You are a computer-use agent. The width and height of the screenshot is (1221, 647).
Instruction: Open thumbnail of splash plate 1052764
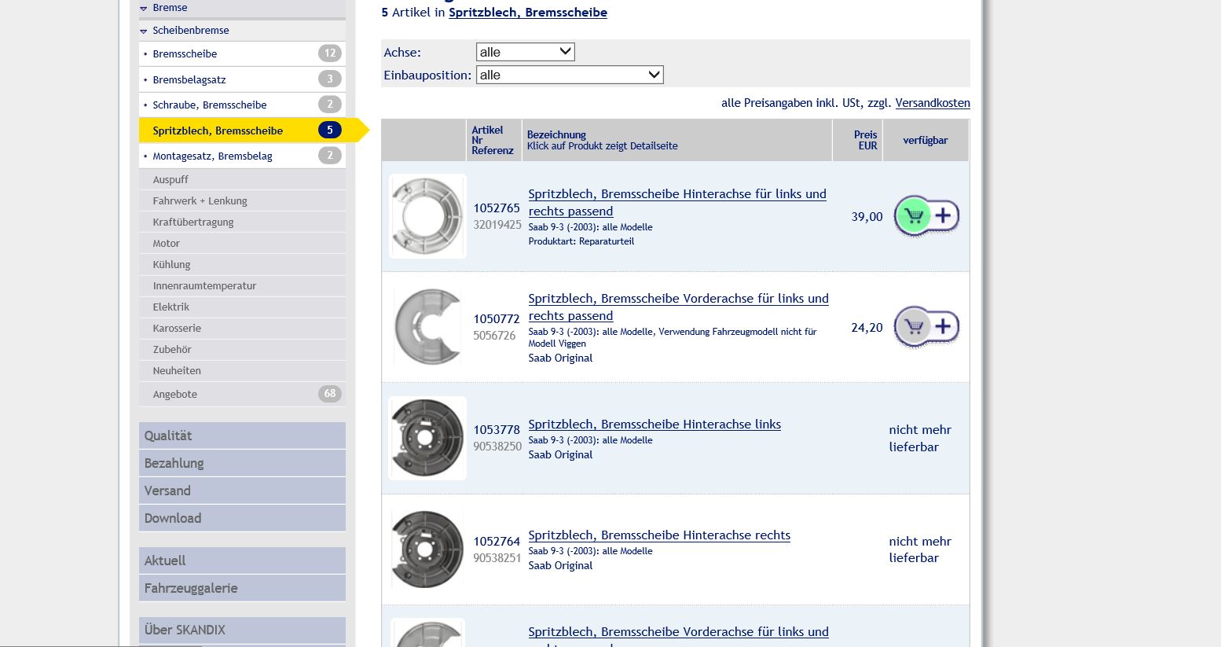[427, 549]
